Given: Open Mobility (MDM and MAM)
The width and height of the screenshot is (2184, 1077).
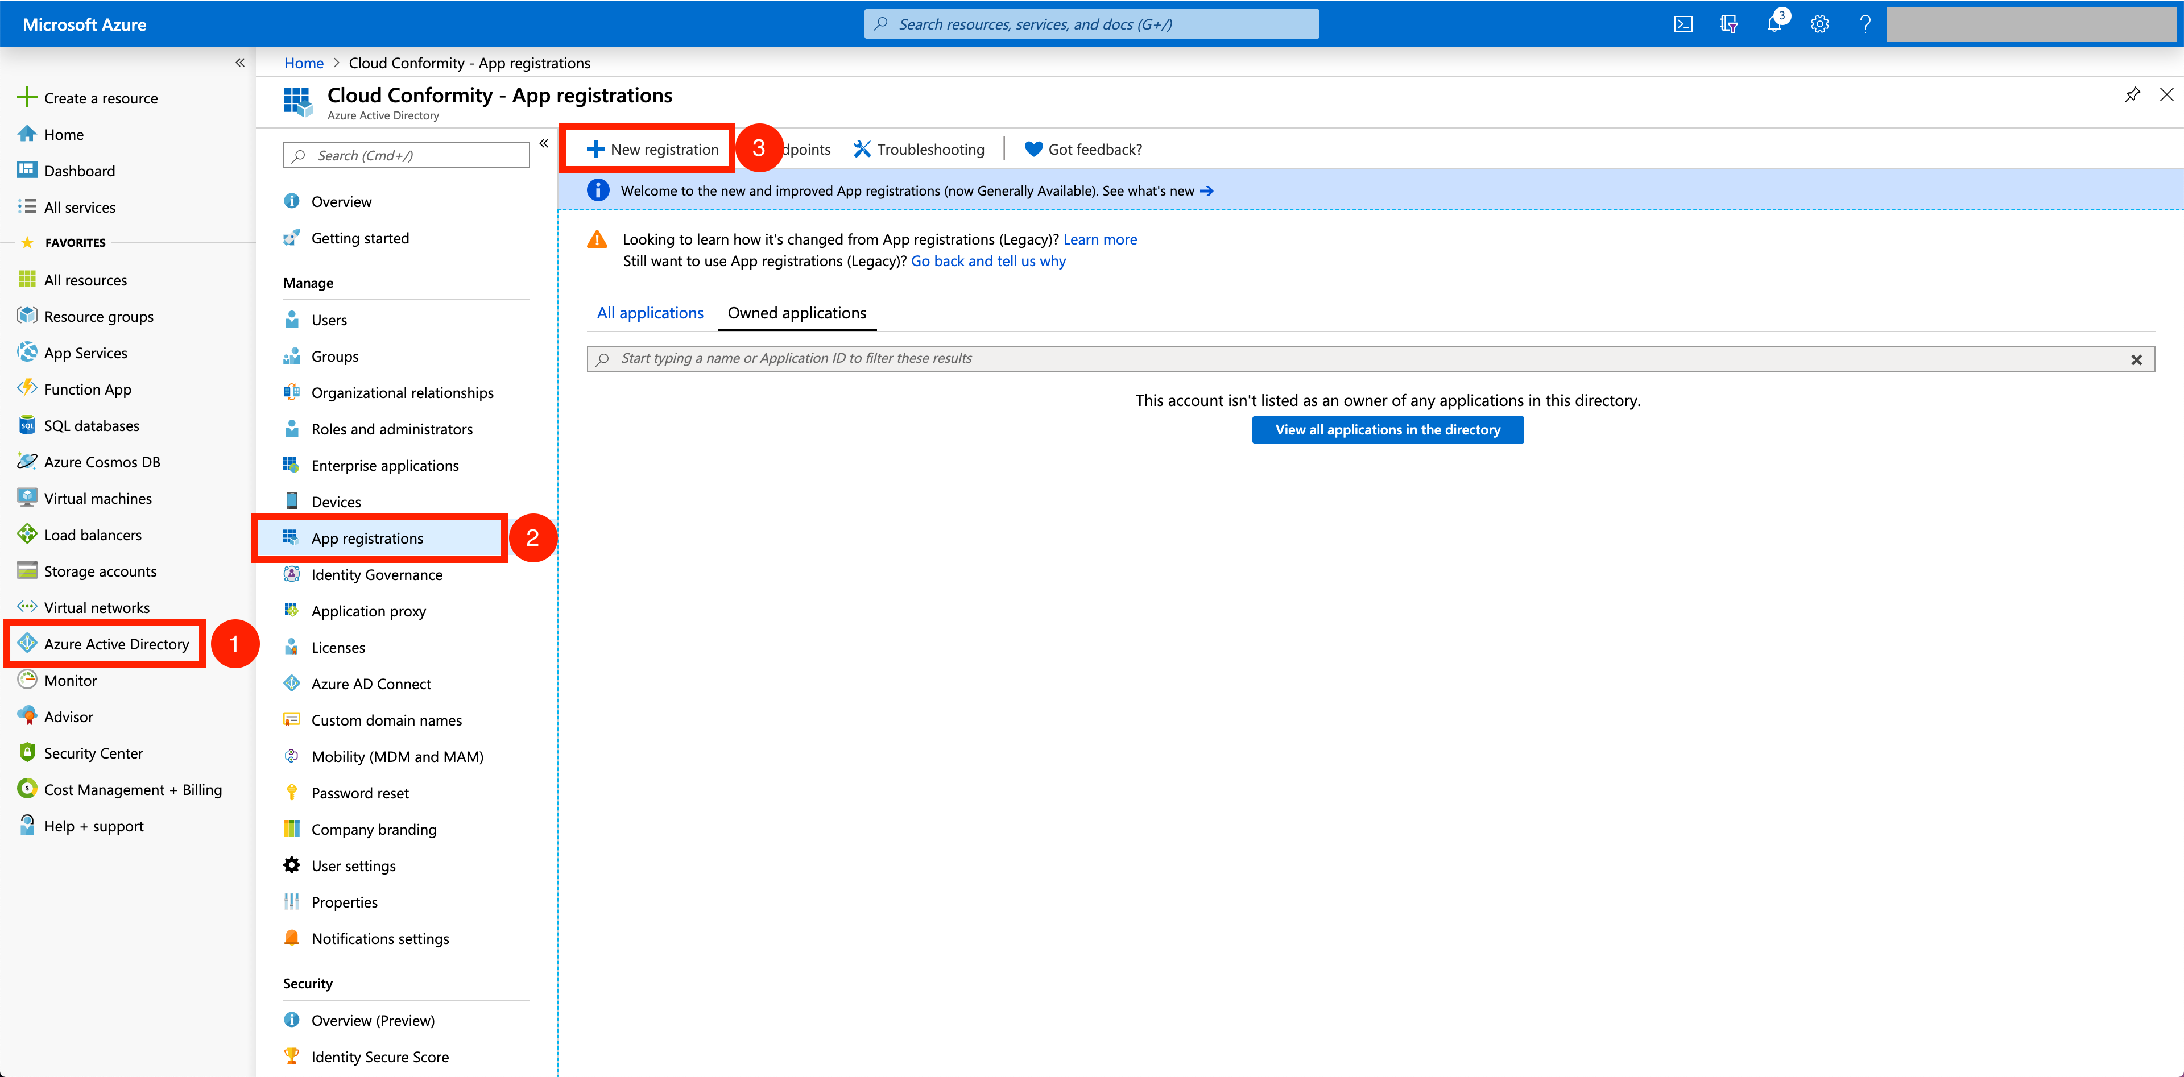Looking at the screenshot, I should click(383, 757).
